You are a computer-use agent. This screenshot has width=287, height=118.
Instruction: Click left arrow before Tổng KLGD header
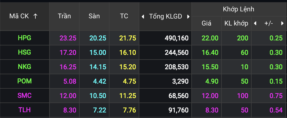click(143, 17)
